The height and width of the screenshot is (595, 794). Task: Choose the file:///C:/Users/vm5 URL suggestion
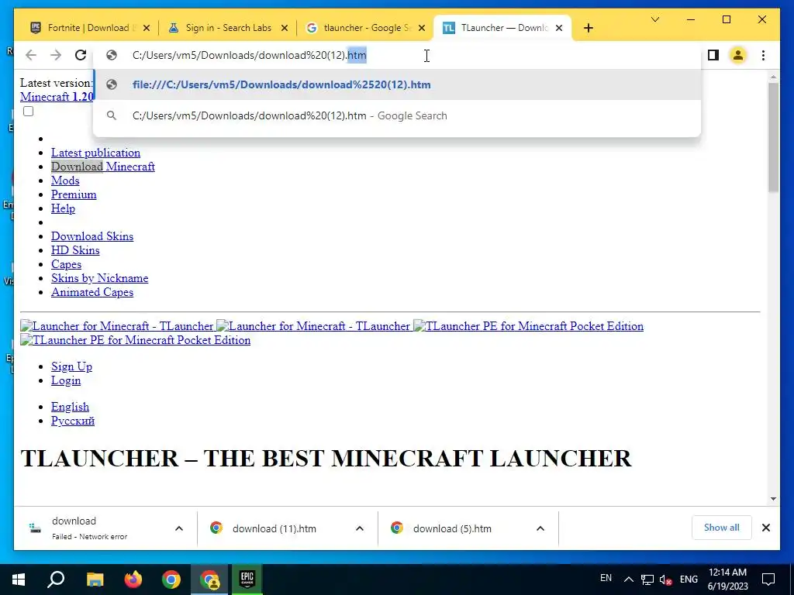(x=398, y=84)
